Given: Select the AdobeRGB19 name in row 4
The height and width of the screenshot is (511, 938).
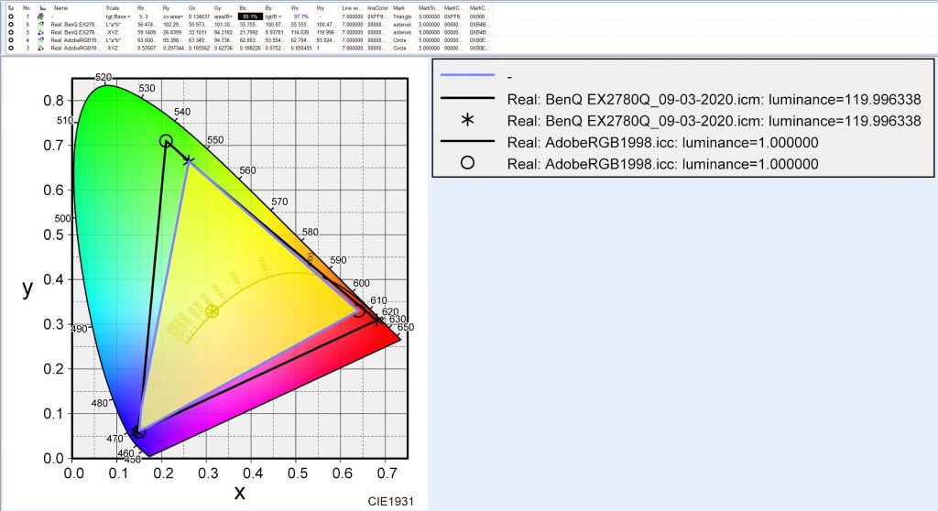Looking at the screenshot, I should 75,40.
